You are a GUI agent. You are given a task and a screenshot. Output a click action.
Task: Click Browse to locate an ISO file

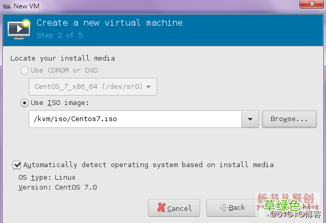[x=289, y=119]
